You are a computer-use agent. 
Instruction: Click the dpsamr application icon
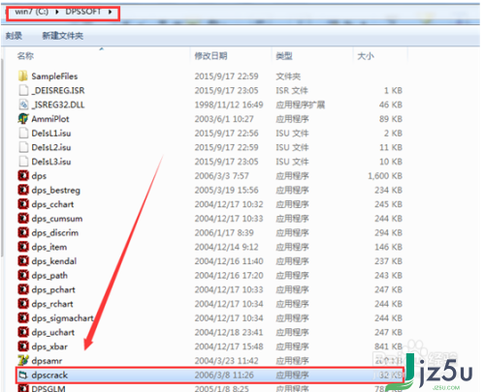pyautogui.click(x=23, y=360)
